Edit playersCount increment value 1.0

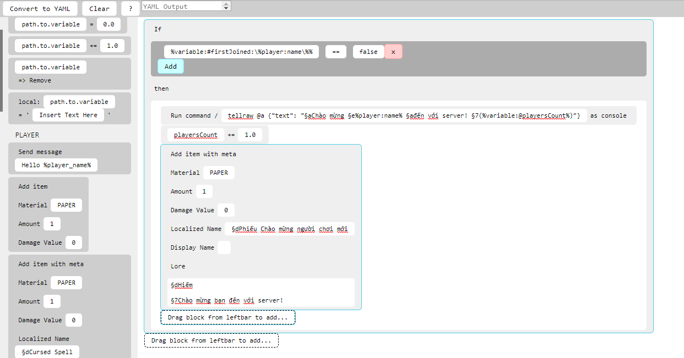(x=251, y=134)
